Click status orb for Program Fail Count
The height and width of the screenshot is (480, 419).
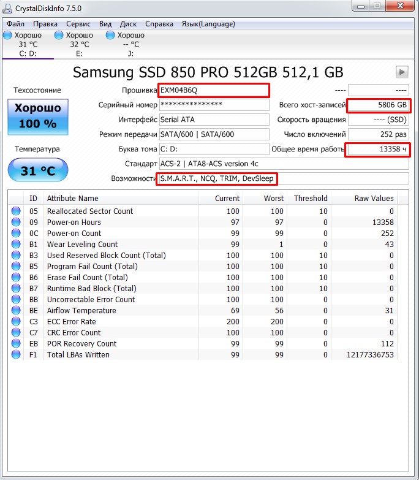coord(16,266)
